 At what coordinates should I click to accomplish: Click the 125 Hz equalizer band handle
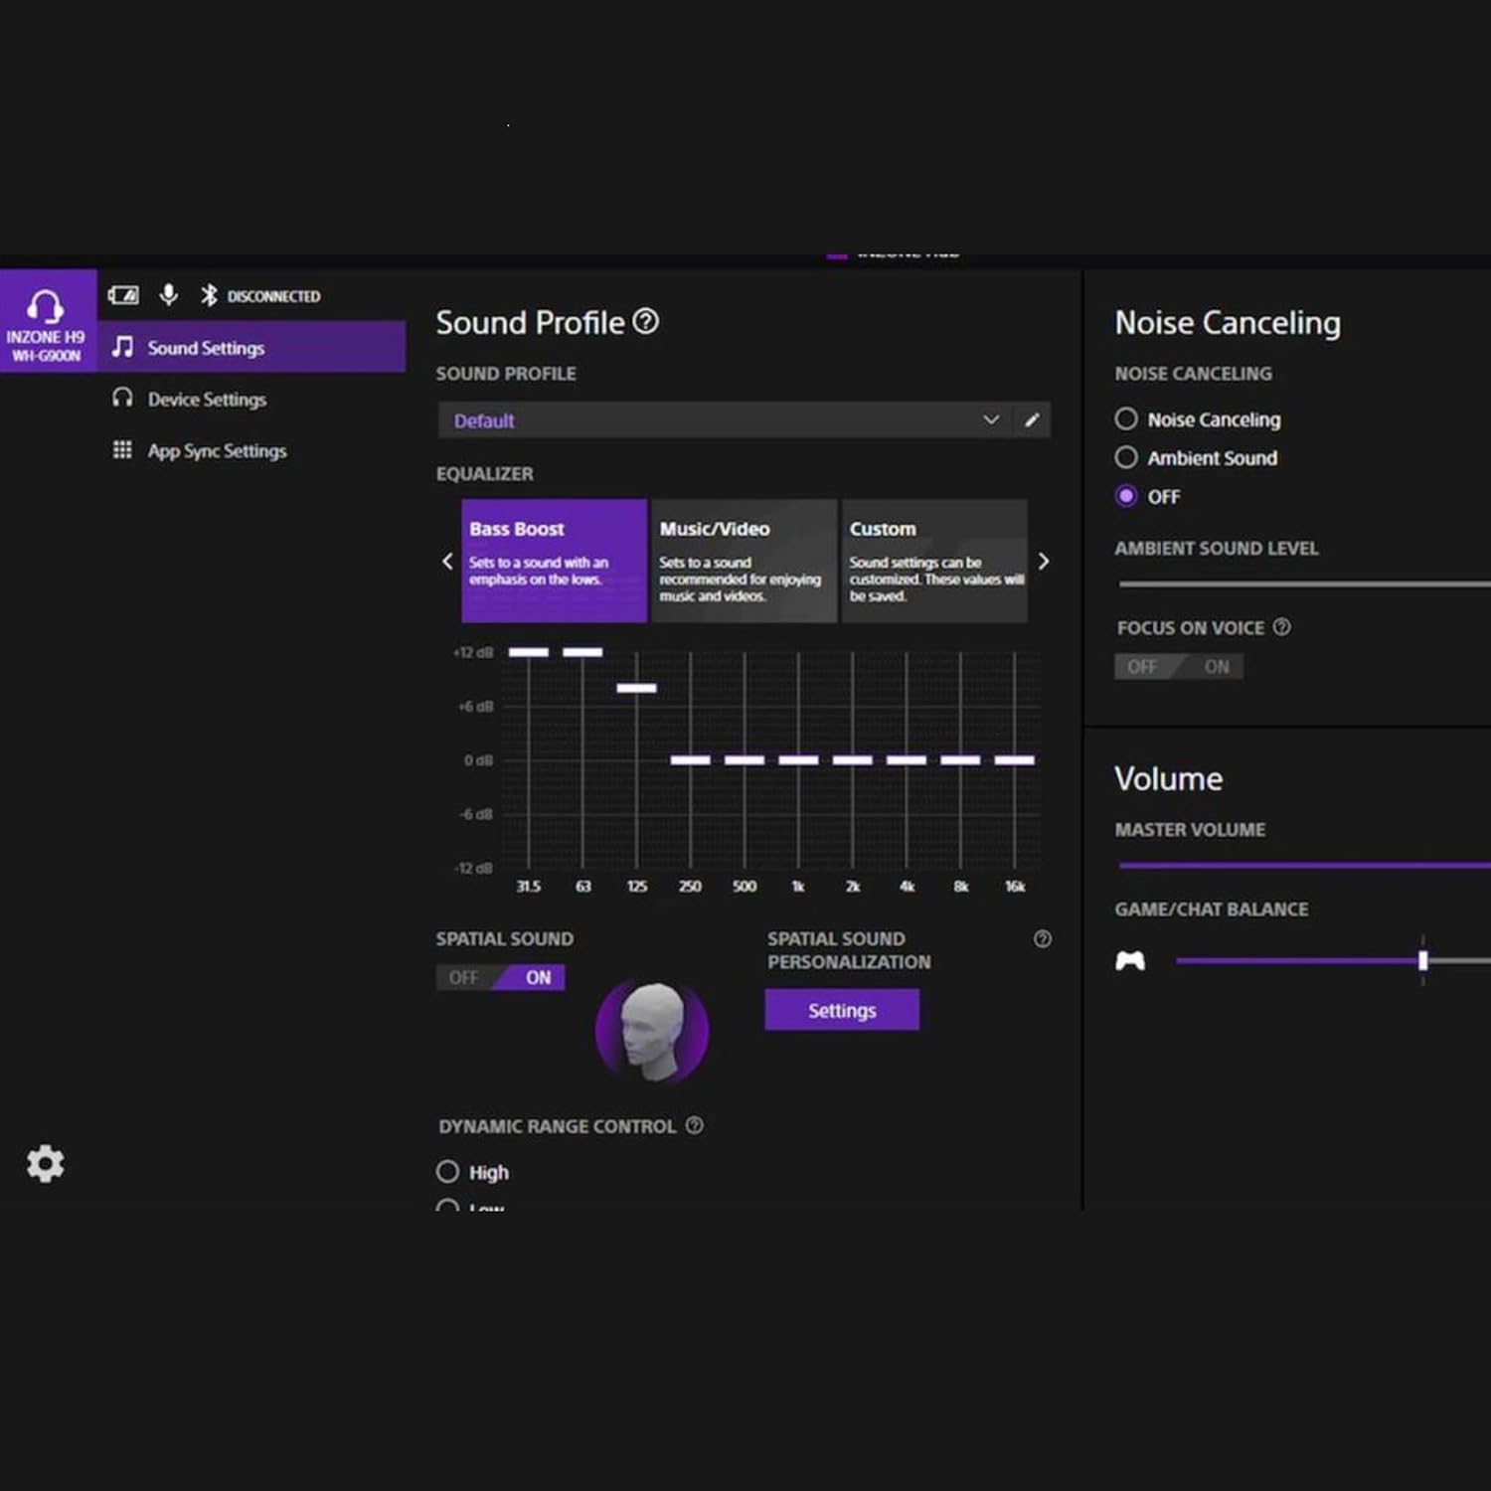point(636,688)
